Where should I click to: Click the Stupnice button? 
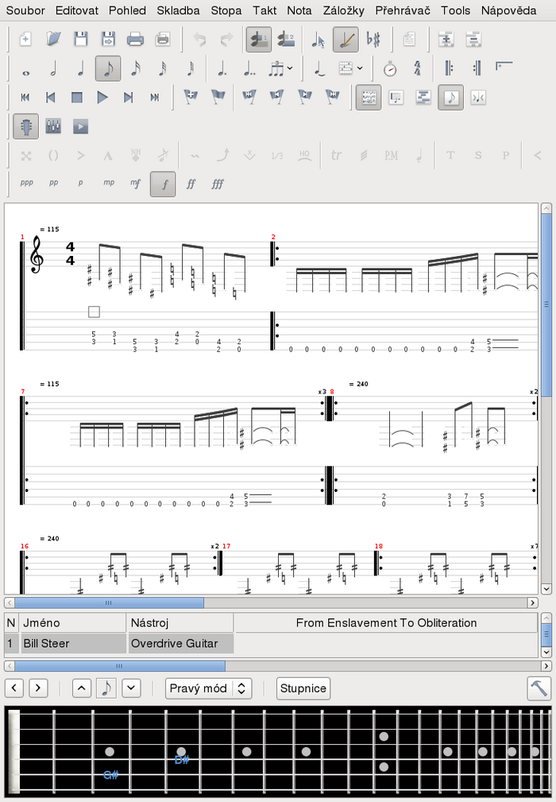[303, 688]
